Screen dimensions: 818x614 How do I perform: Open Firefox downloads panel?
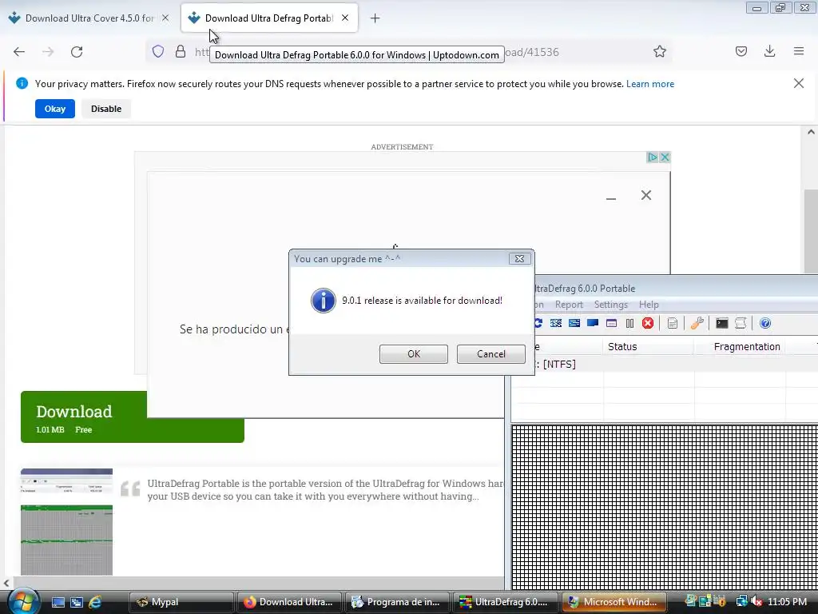pos(769,51)
